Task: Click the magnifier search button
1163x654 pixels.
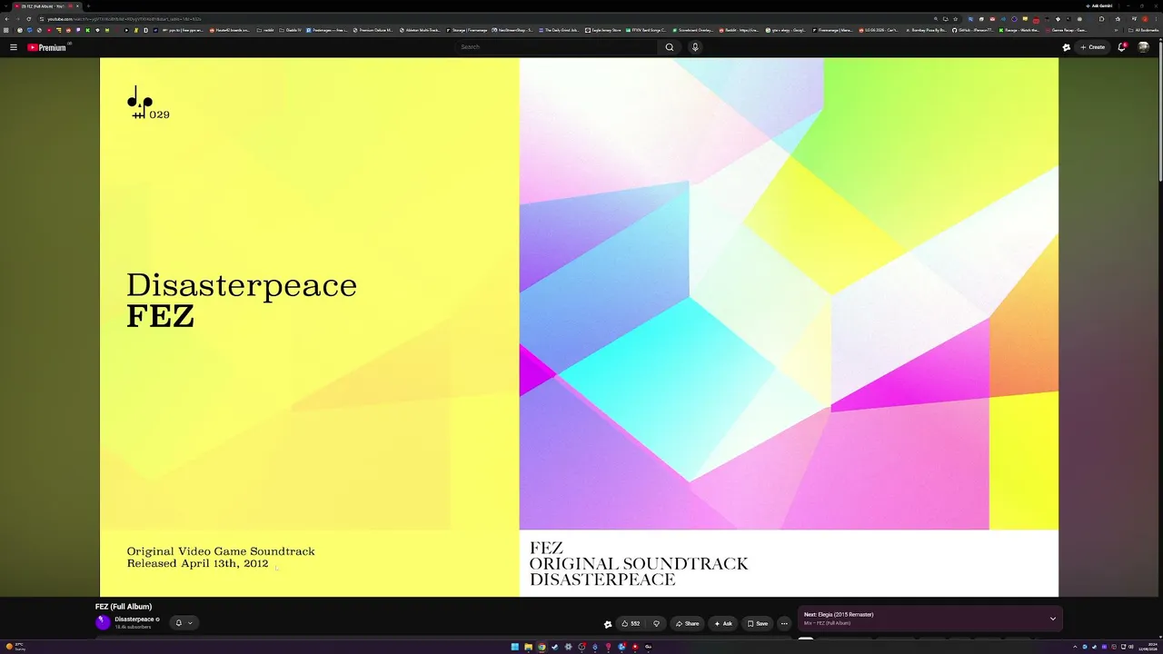Action: click(670, 47)
